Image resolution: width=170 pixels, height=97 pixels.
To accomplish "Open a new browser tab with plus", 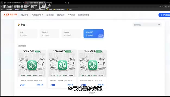I will tap(68, 3).
